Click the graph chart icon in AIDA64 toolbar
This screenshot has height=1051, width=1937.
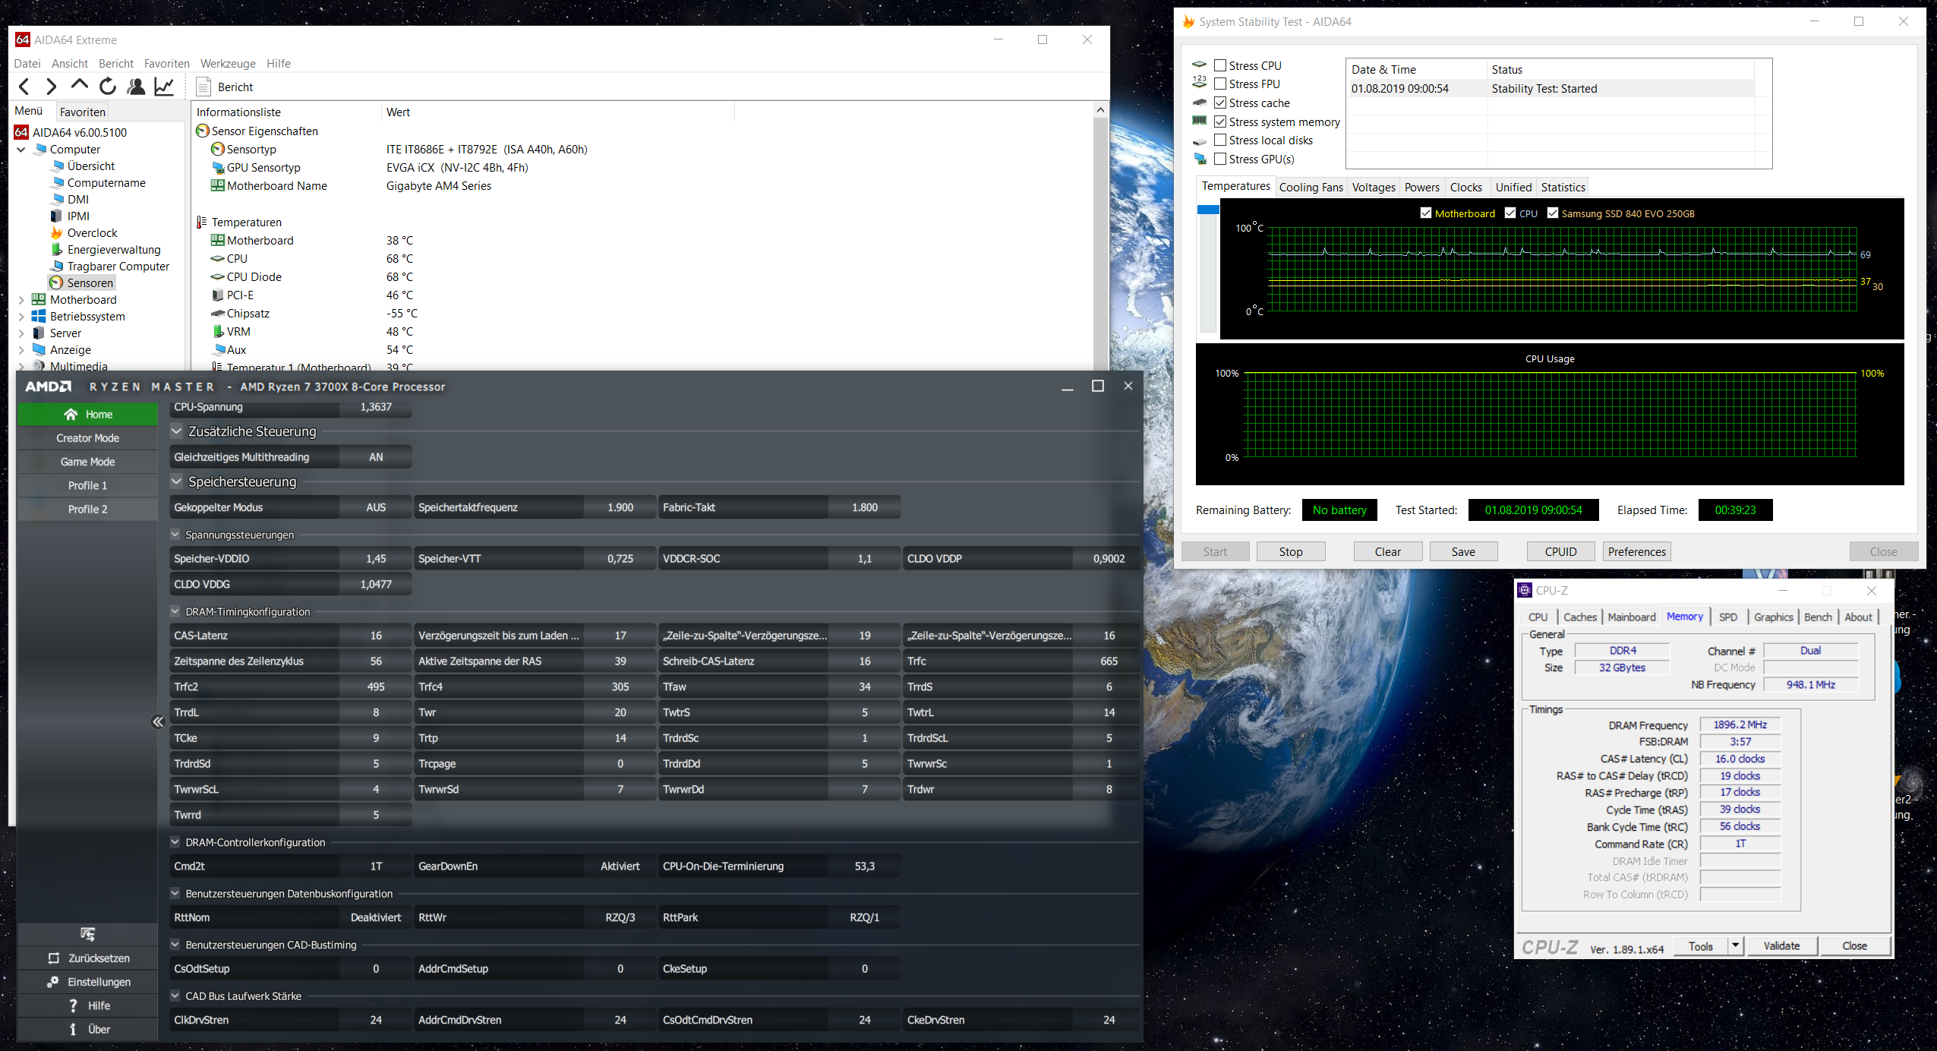pos(164,87)
